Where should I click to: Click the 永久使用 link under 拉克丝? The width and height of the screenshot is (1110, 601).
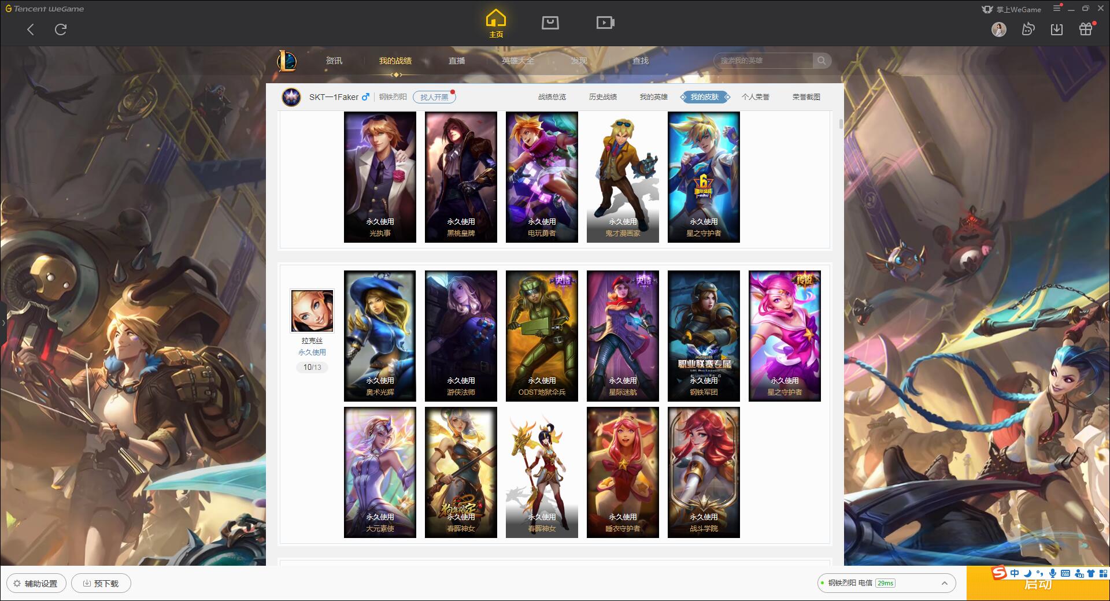[x=312, y=352]
